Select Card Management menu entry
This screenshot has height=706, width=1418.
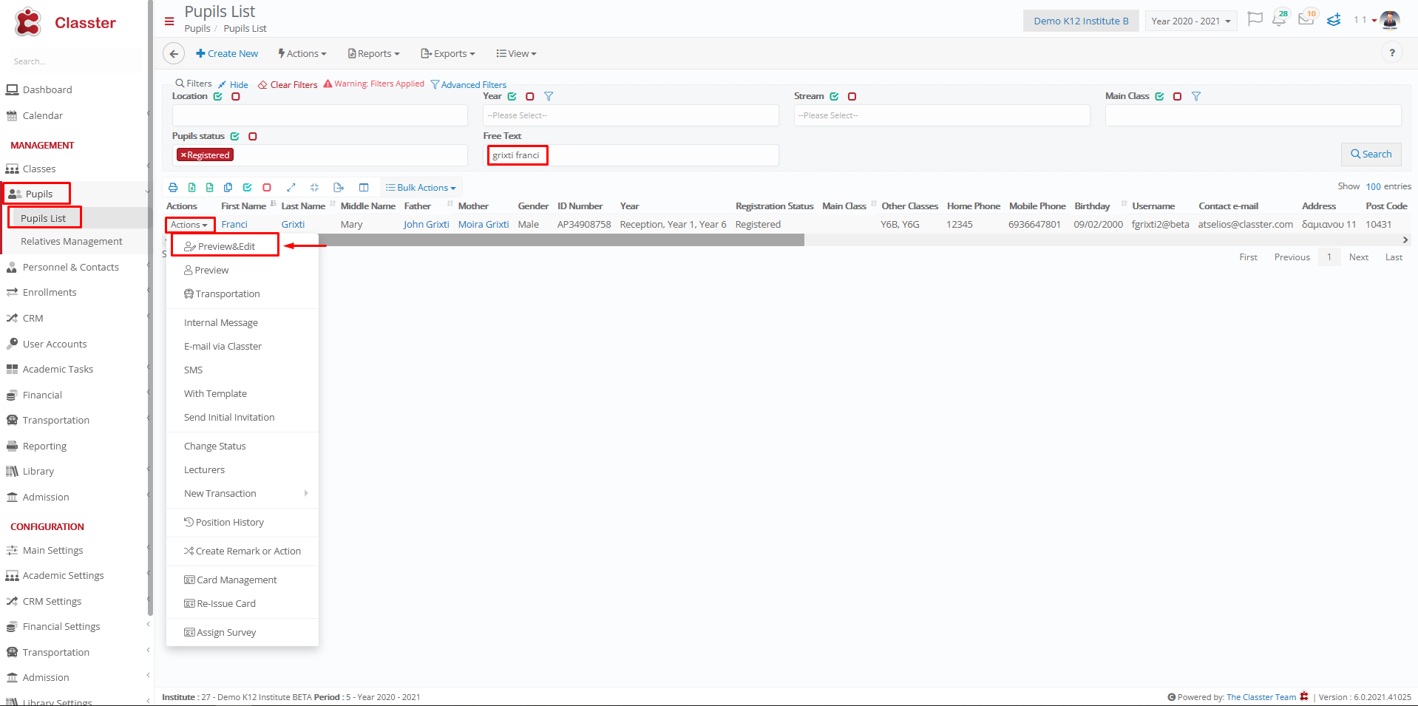(242, 580)
